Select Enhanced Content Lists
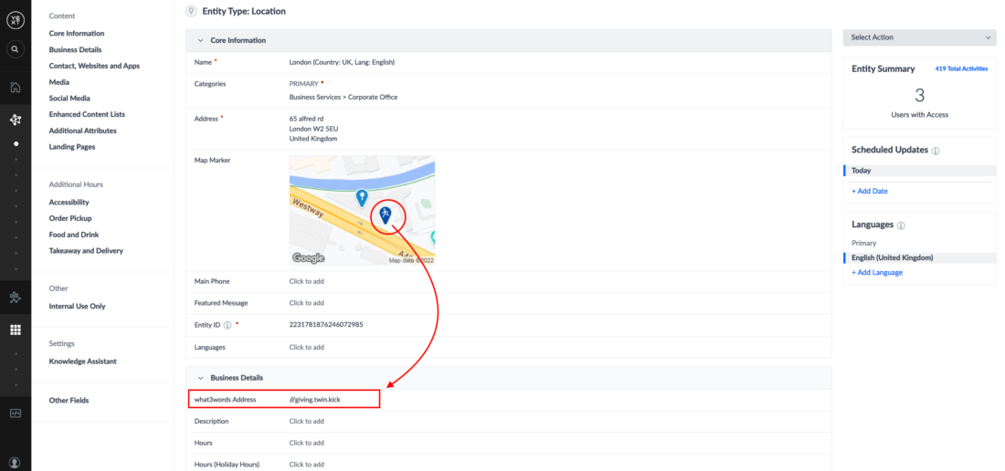This screenshot has width=1005, height=471. tap(87, 114)
